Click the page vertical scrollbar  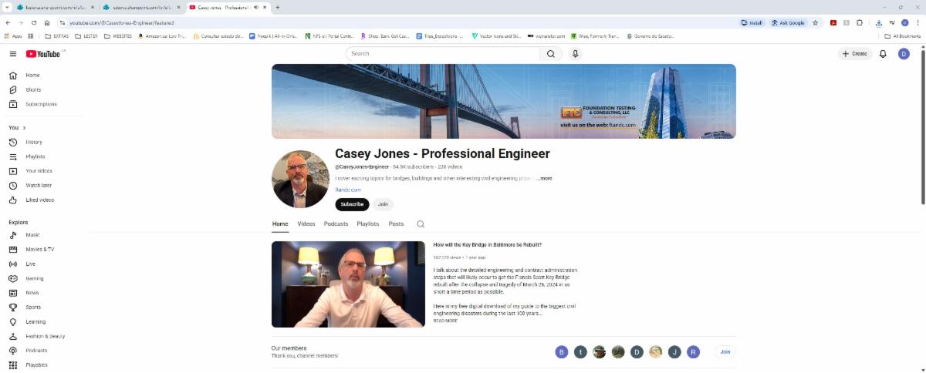coord(923,127)
